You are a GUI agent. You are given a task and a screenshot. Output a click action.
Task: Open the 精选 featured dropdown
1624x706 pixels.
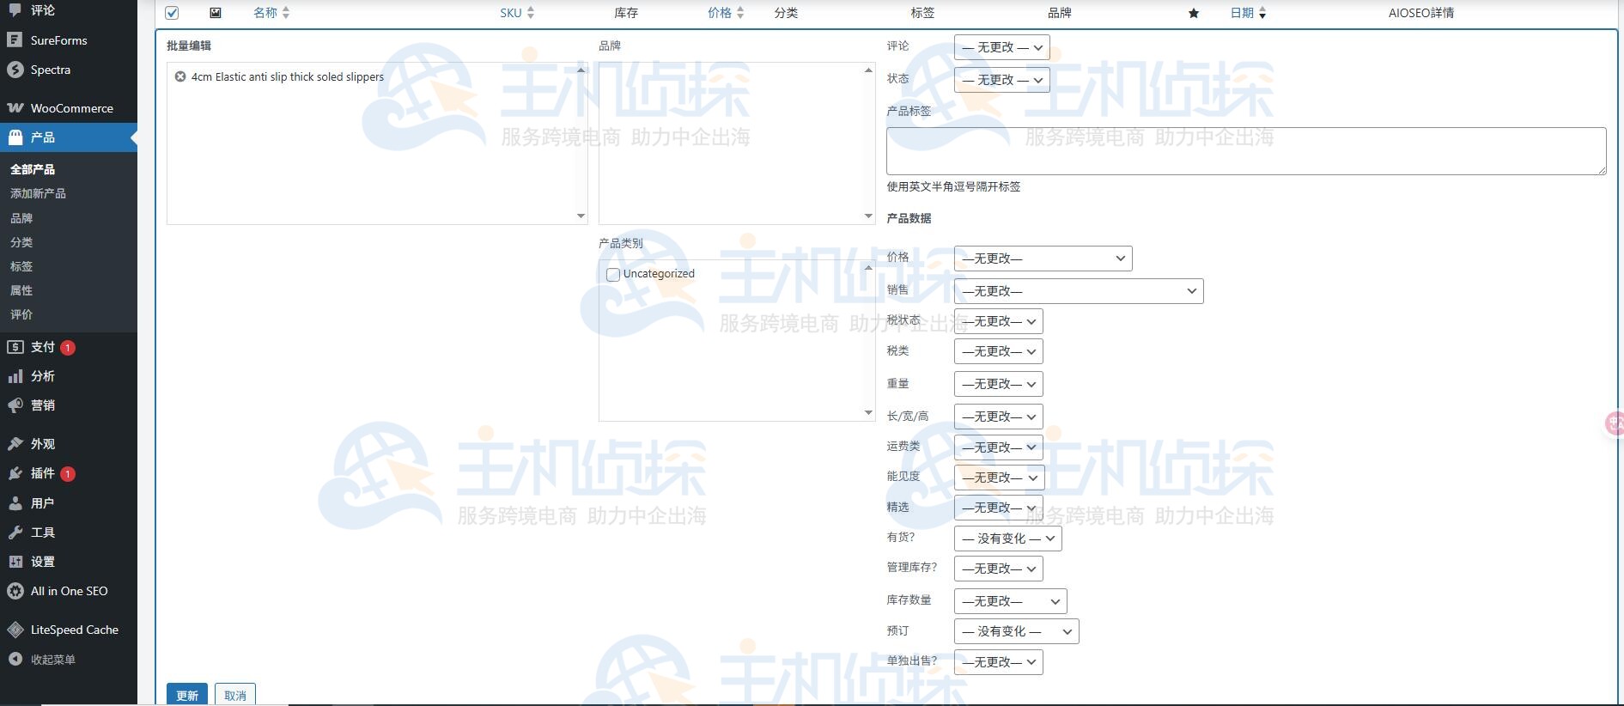pyautogui.click(x=999, y=508)
